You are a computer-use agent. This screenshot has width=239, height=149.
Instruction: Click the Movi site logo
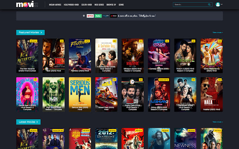tap(27, 4)
